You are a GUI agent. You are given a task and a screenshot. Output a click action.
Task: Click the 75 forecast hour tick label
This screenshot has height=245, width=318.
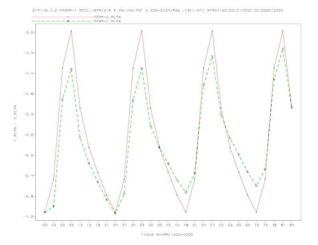265,225
